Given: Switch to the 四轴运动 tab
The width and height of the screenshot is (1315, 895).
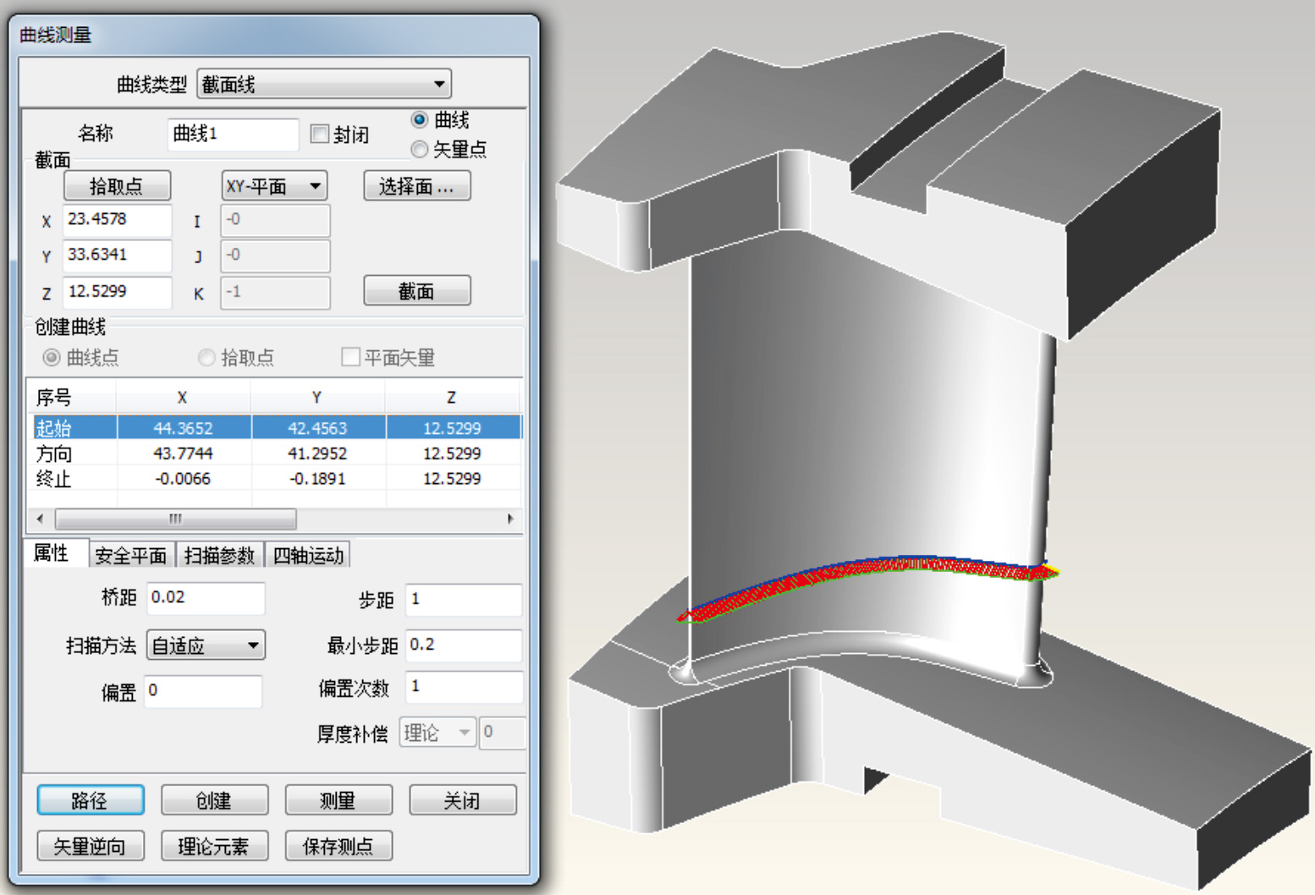Looking at the screenshot, I should click(x=308, y=556).
